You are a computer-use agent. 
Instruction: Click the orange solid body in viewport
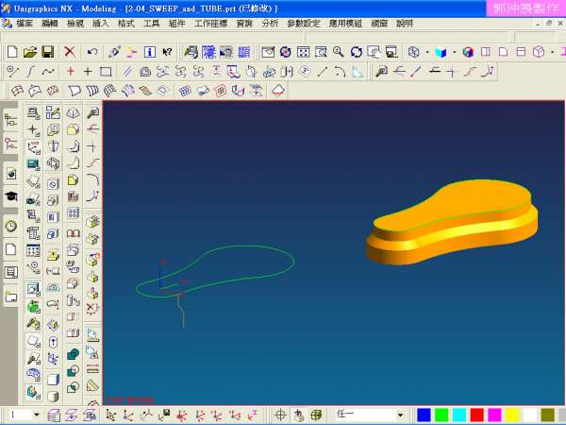(x=453, y=227)
